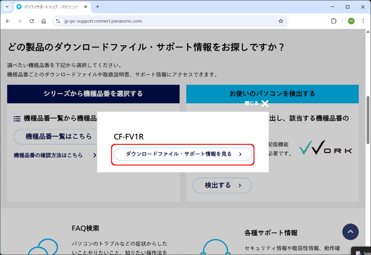Screen dimensions: 371x255
Task: Open the tab search dropdown arrow
Action: point(7,7)
